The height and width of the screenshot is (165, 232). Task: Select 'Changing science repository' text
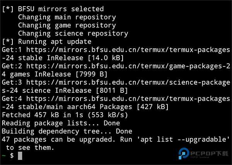[x=73, y=34]
